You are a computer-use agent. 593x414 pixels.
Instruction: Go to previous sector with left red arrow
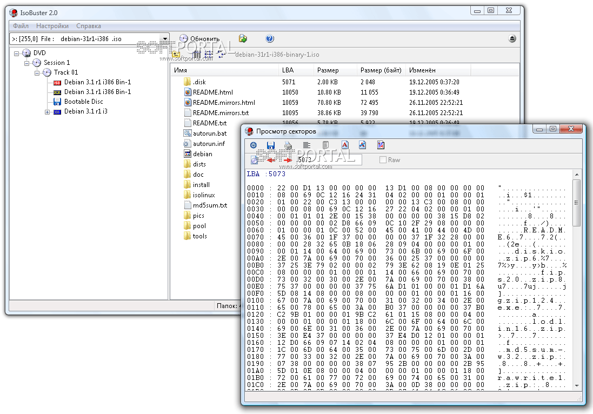coord(271,160)
